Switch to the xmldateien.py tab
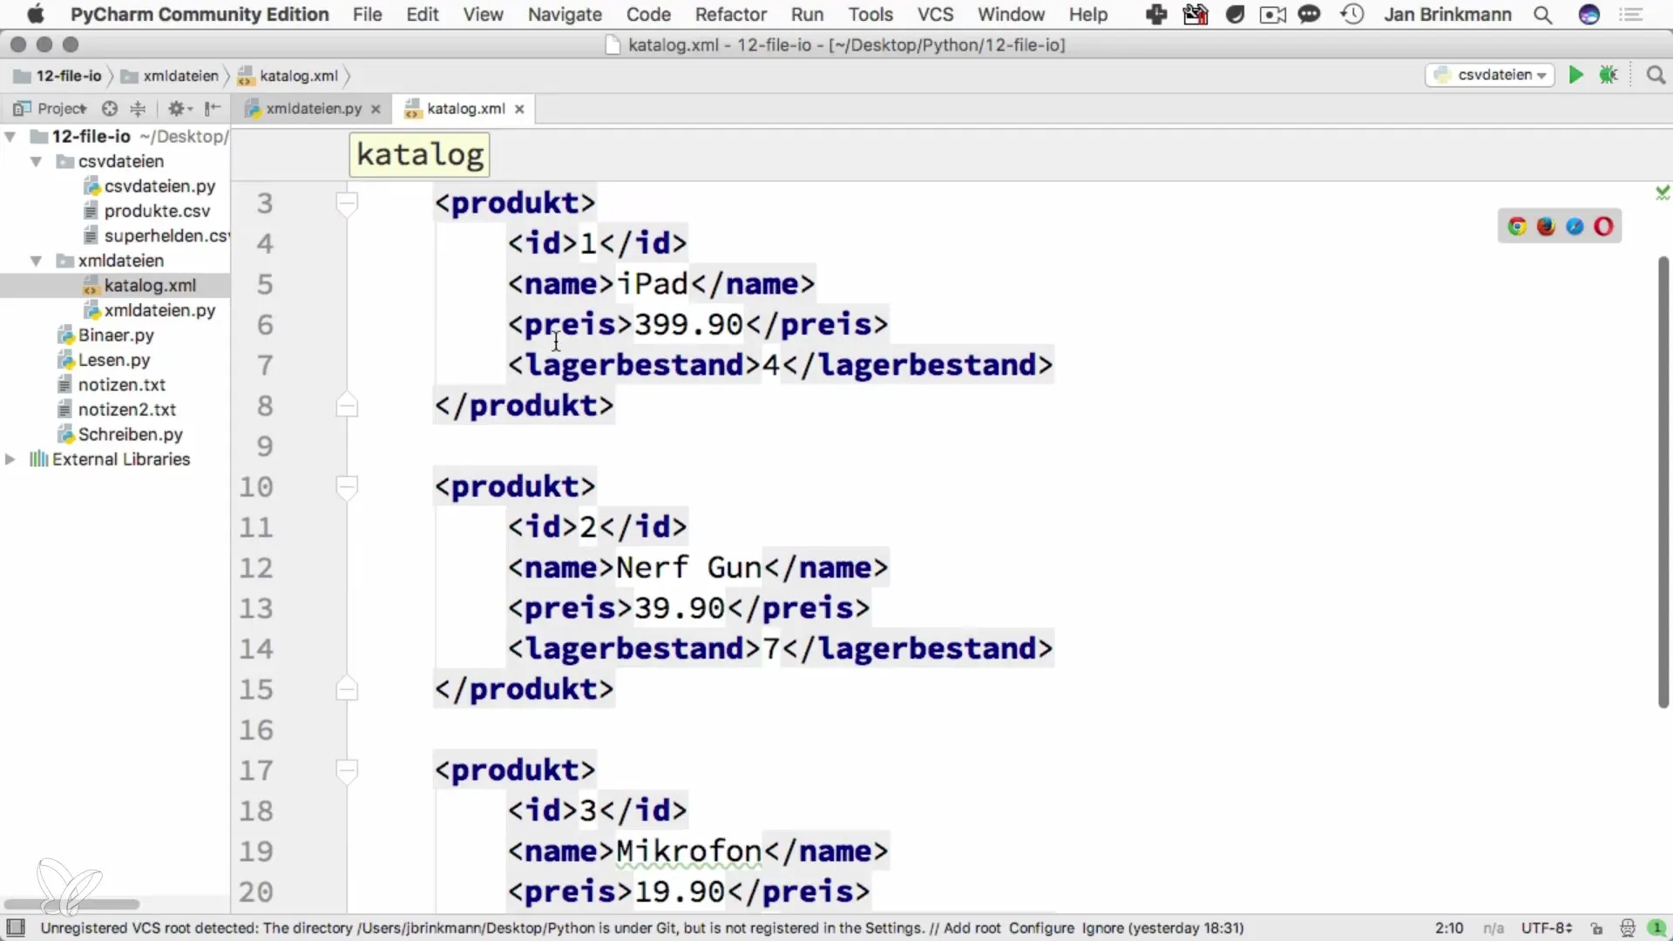Viewport: 1673px width, 941px height. coord(314,109)
